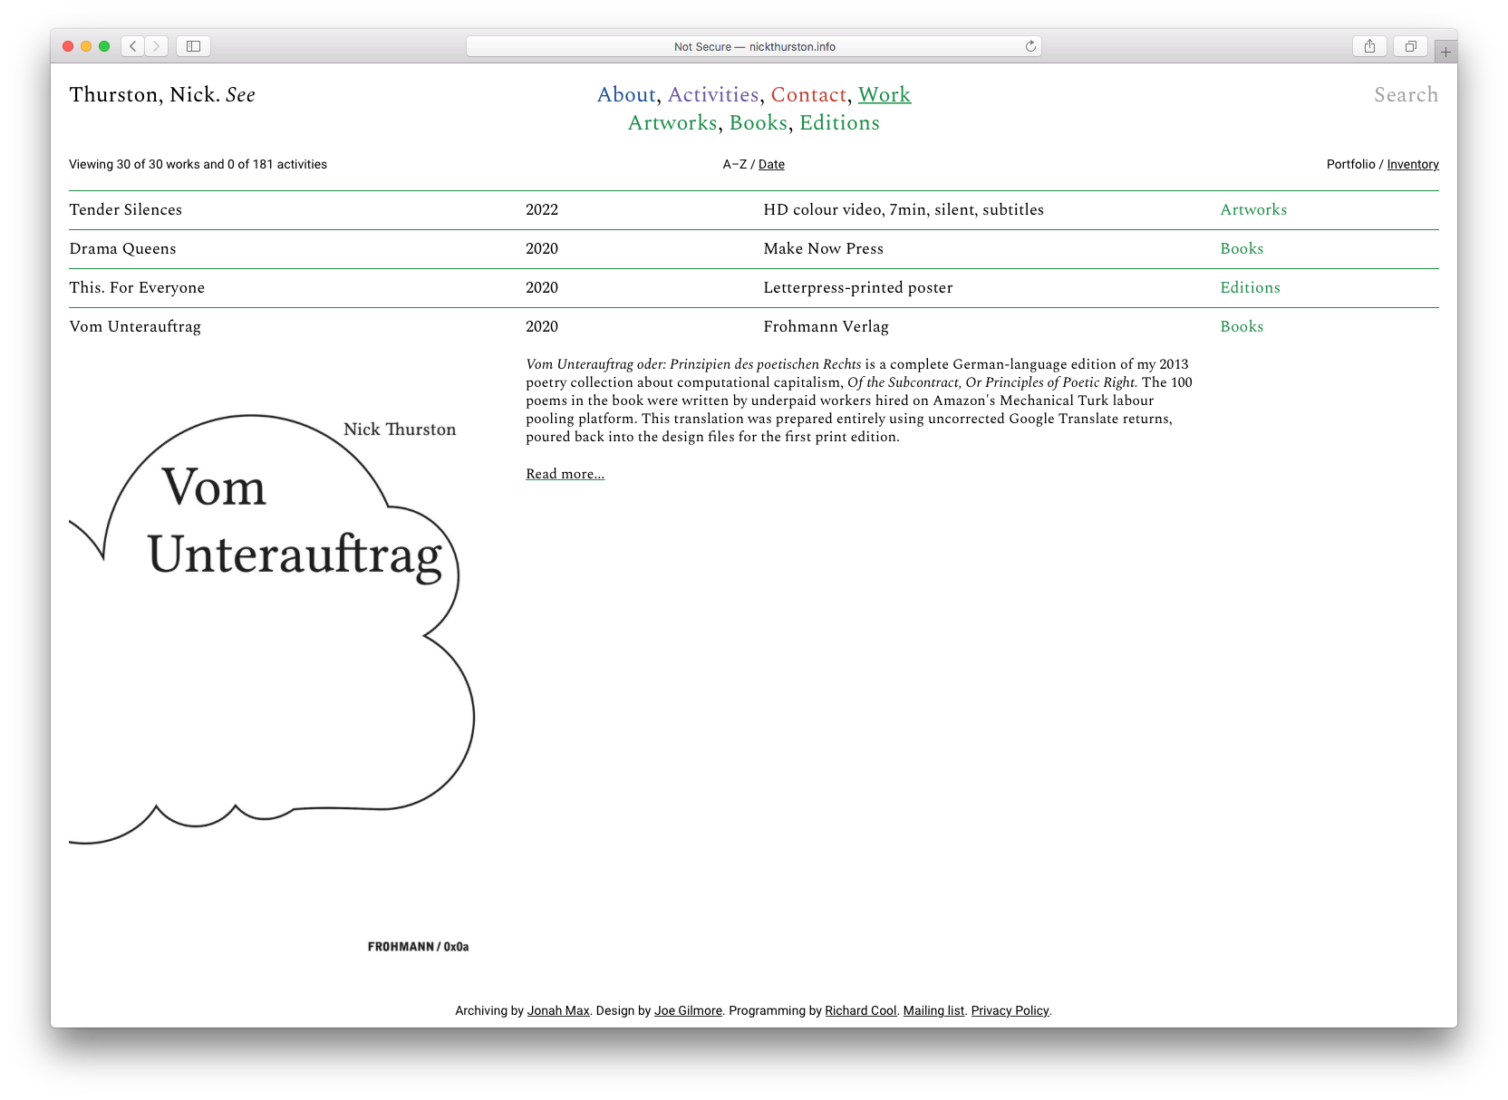Screen dimensions: 1508x1100
Task: Go to the Activities section
Action: tap(713, 95)
